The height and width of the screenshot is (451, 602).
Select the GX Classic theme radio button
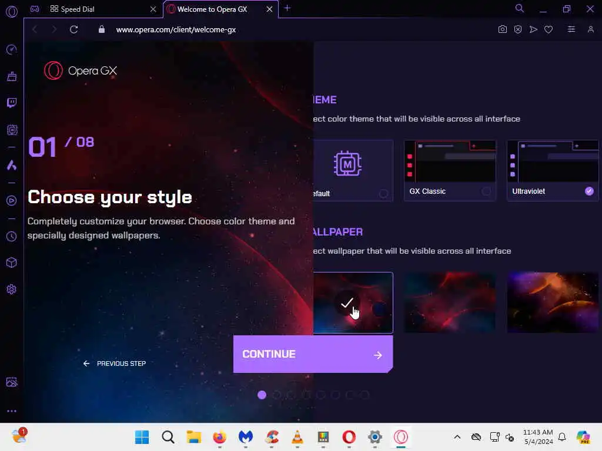pyautogui.click(x=486, y=191)
